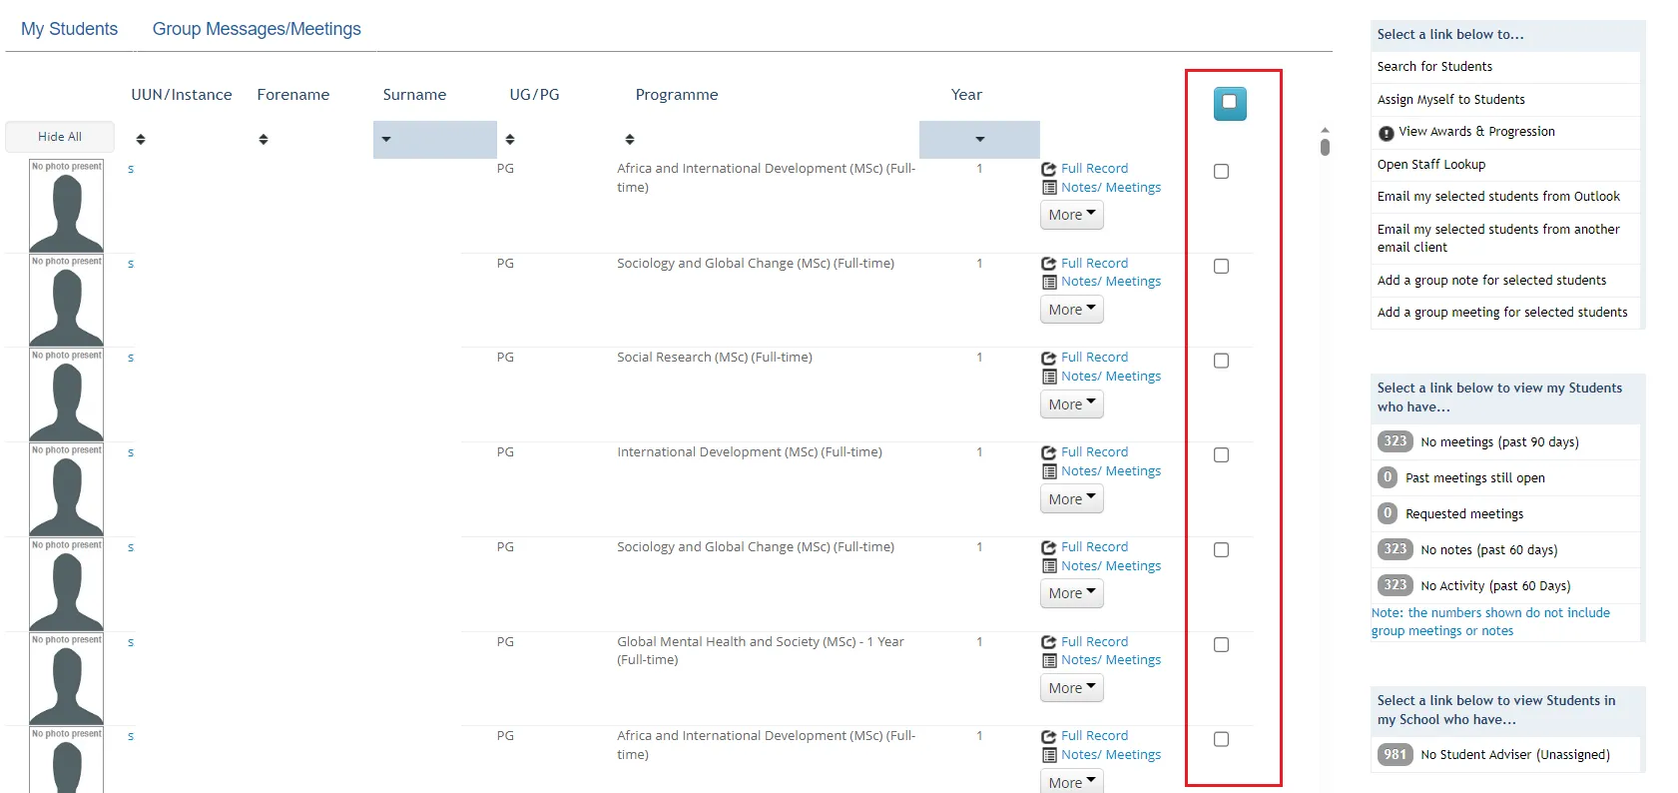Select Assign Myself to Students

pyautogui.click(x=1450, y=100)
